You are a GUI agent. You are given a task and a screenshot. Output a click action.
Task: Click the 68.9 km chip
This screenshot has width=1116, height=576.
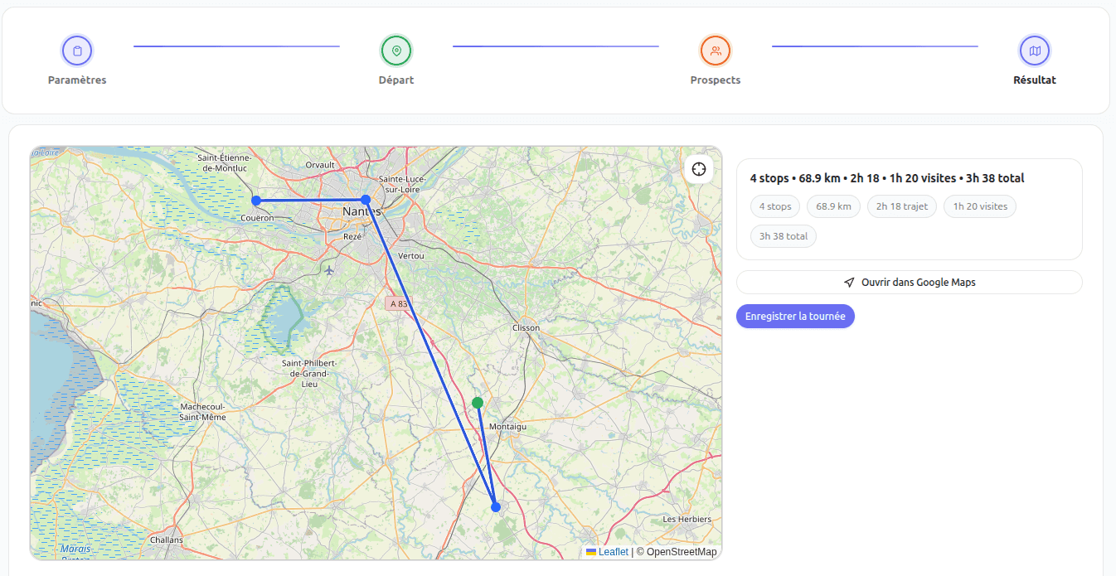833,206
